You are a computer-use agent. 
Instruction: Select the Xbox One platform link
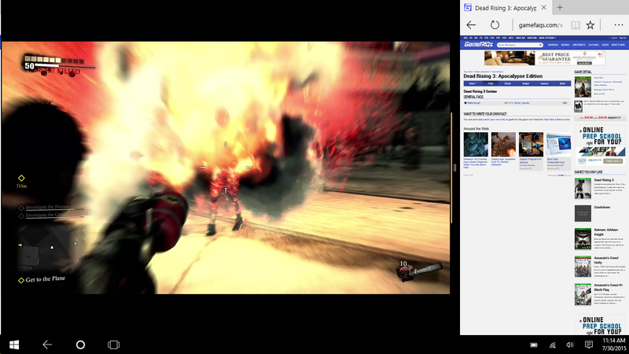532,38
